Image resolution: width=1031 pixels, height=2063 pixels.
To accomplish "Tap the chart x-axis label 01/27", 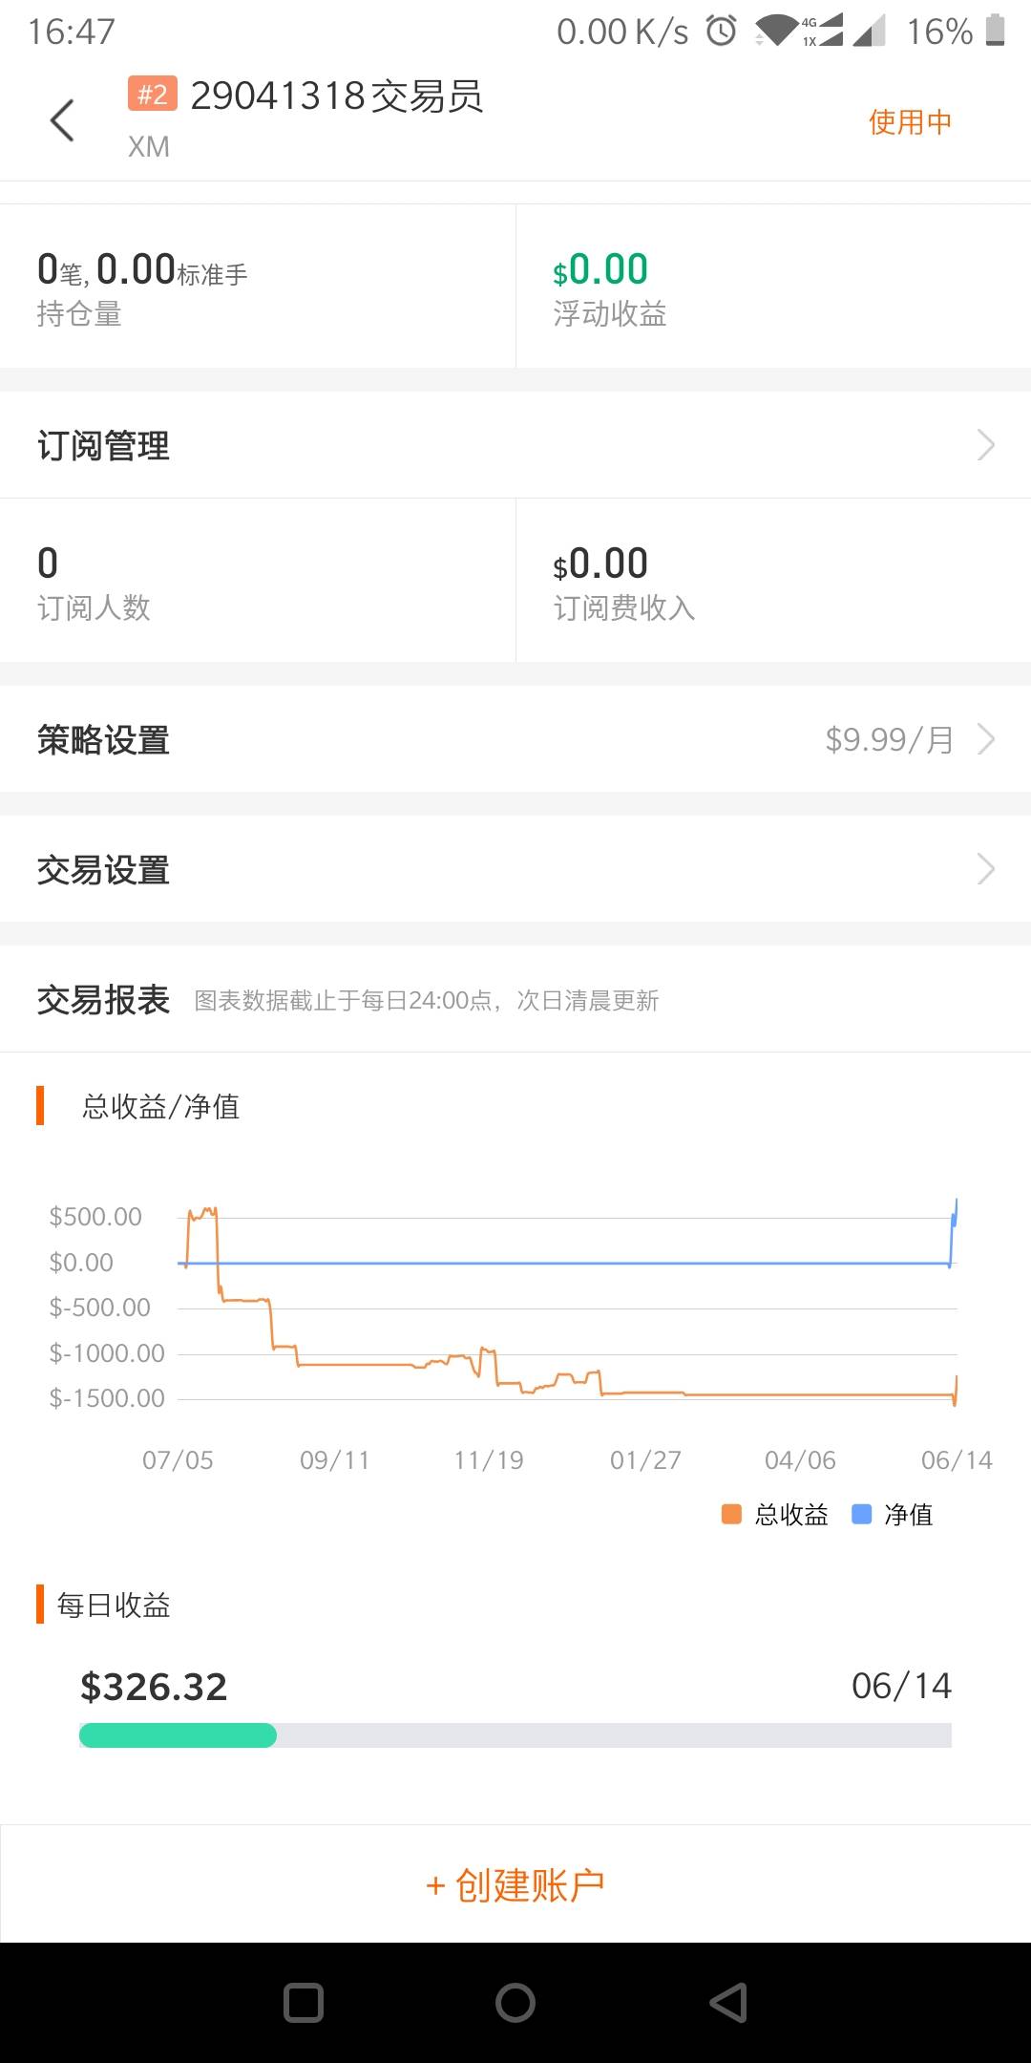I will [645, 1460].
